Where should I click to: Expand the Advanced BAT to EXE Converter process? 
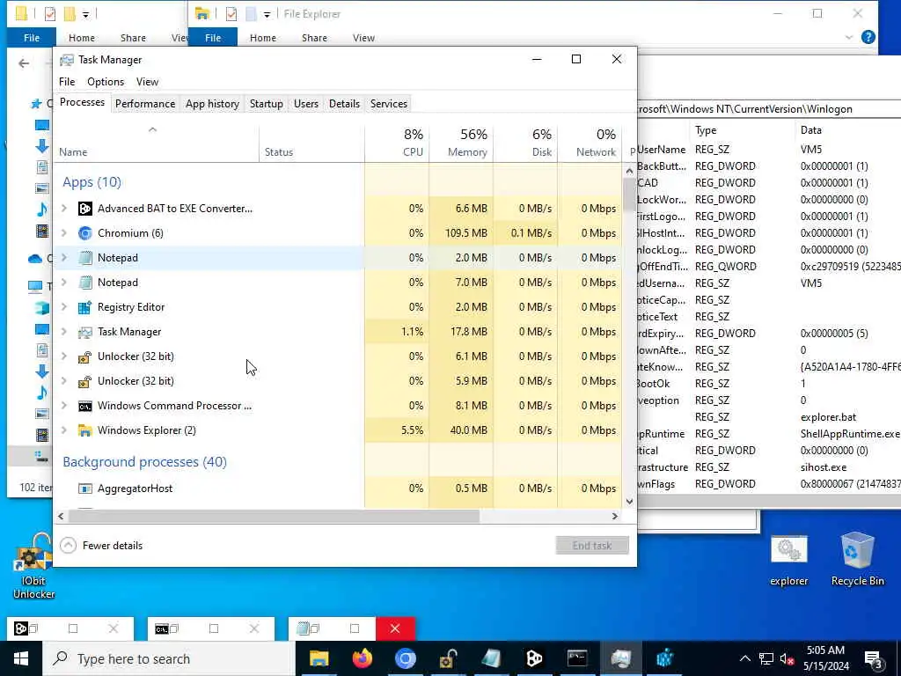coord(64,209)
